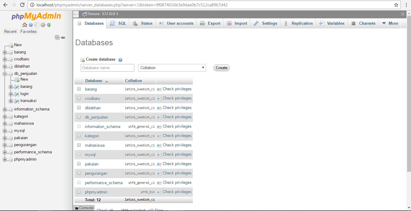Open the Export tab
The height and width of the screenshot is (211, 411).
coord(210,23)
